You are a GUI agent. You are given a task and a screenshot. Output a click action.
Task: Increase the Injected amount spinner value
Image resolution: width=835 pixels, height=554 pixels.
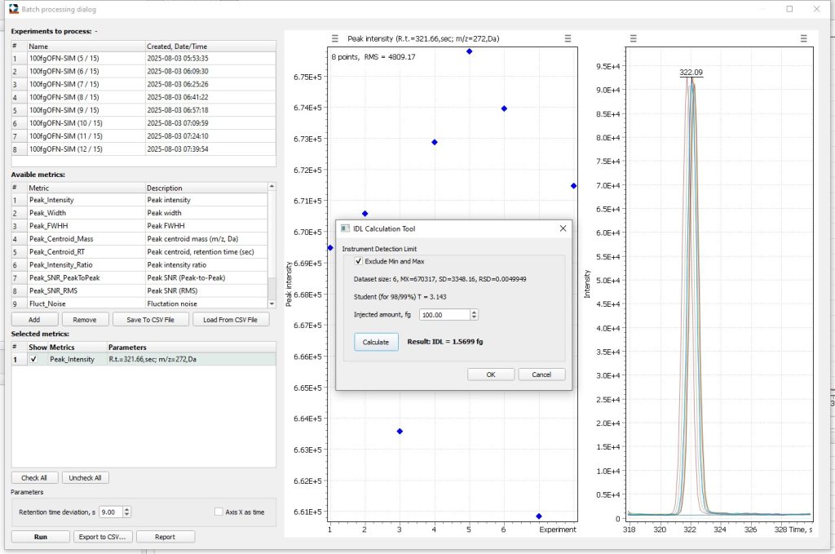pos(475,312)
